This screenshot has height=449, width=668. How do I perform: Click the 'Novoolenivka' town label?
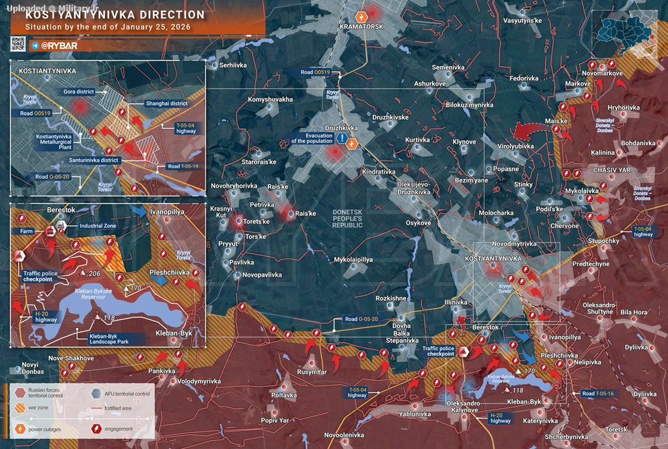[344, 435]
